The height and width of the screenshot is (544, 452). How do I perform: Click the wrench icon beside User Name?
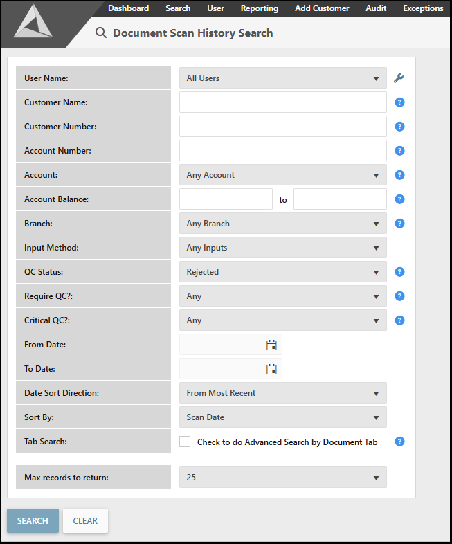point(399,78)
